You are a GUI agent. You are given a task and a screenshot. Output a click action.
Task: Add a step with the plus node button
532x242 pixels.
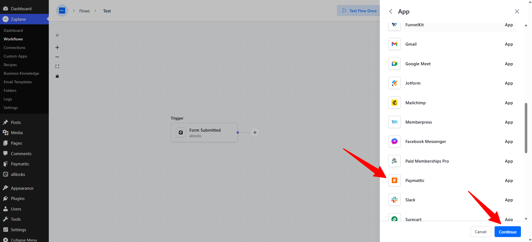pos(255,132)
